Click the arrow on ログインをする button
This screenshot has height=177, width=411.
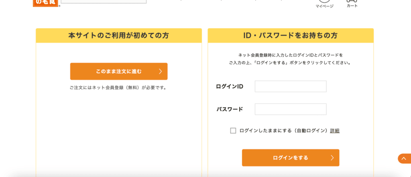tap(332, 158)
